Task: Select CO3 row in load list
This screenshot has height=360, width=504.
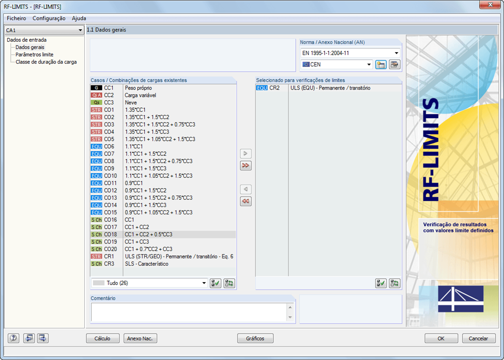Action: [163, 124]
